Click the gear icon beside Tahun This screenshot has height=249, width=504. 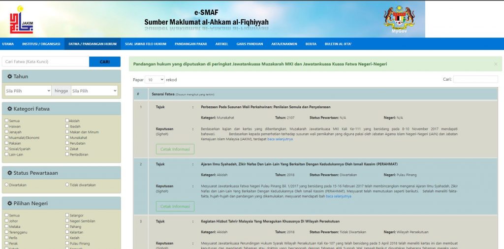pos(10,76)
